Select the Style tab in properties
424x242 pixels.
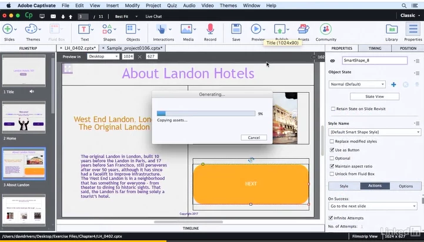[x=344, y=186]
